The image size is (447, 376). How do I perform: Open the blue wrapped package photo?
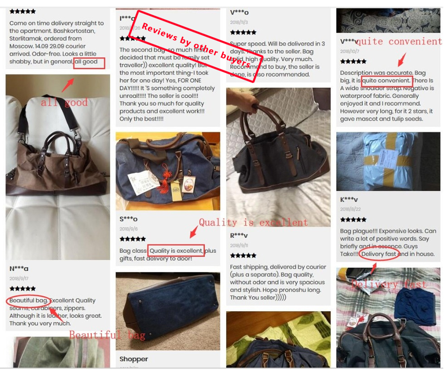click(388, 161)
